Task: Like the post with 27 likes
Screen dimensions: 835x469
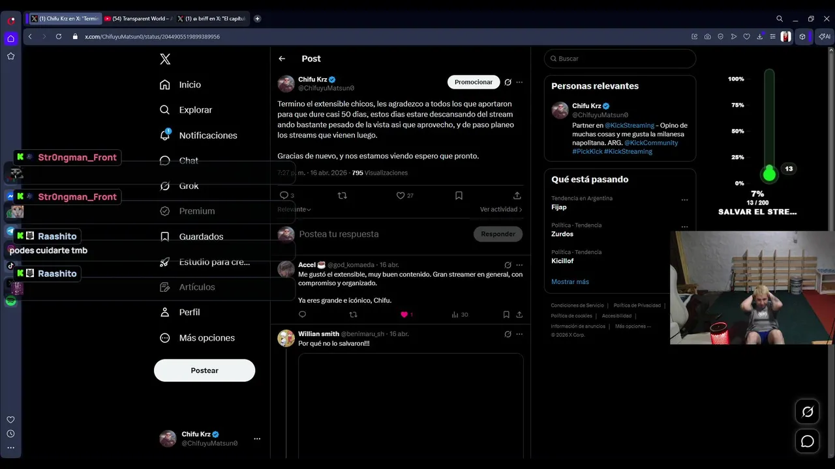Action: coord(404,195)
